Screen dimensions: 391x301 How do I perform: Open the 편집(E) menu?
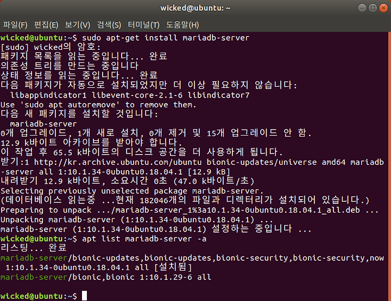[46, 25]
